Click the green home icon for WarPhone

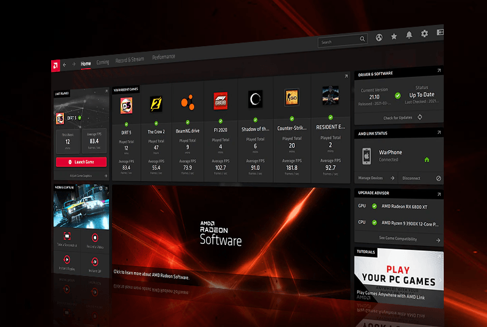click(x=427, y=159)
